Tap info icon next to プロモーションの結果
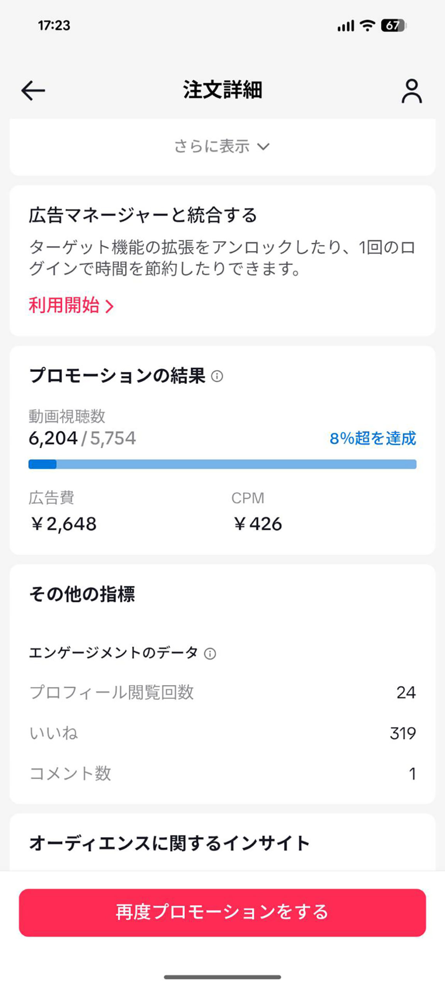Viewport: 445px width, 990px height. point(217,376)
